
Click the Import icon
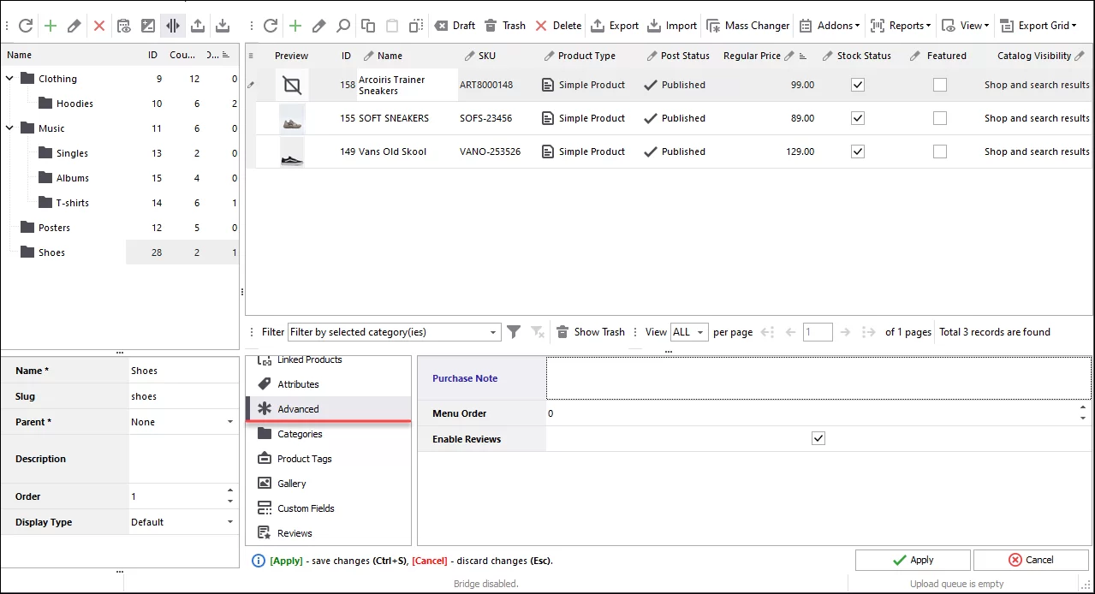pyautogui.click(x=671, y=25)
